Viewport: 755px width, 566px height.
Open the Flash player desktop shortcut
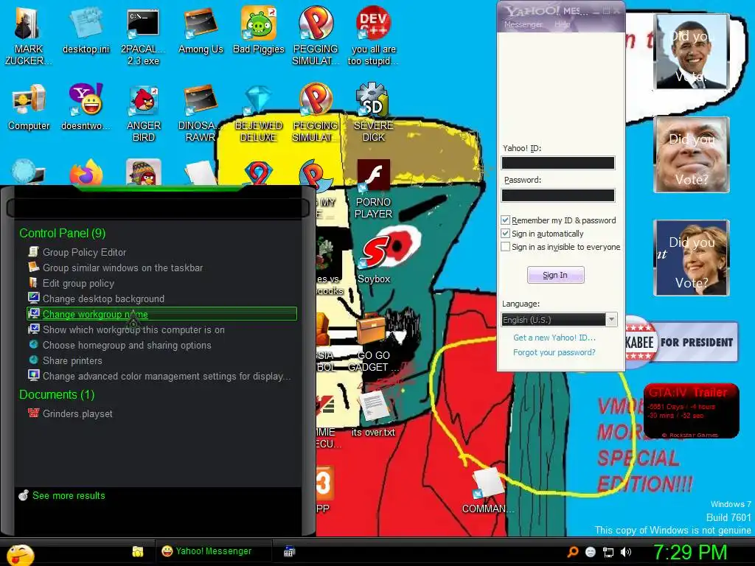click(x=373, y=189)
